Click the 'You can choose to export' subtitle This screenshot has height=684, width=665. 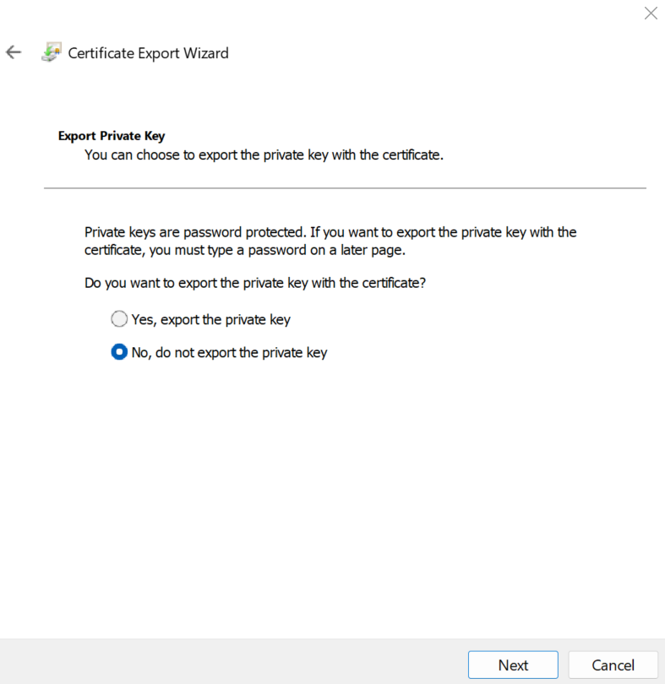coord(264,155)
